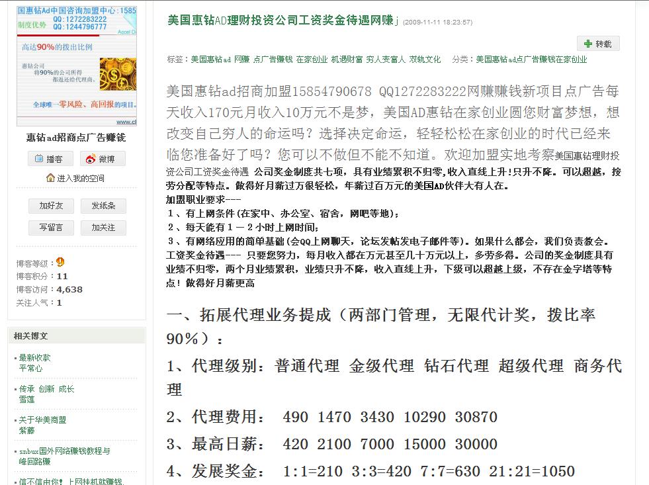Open related post 传承 创新 成长
649x485 pixels.
(x=47, y=388)
